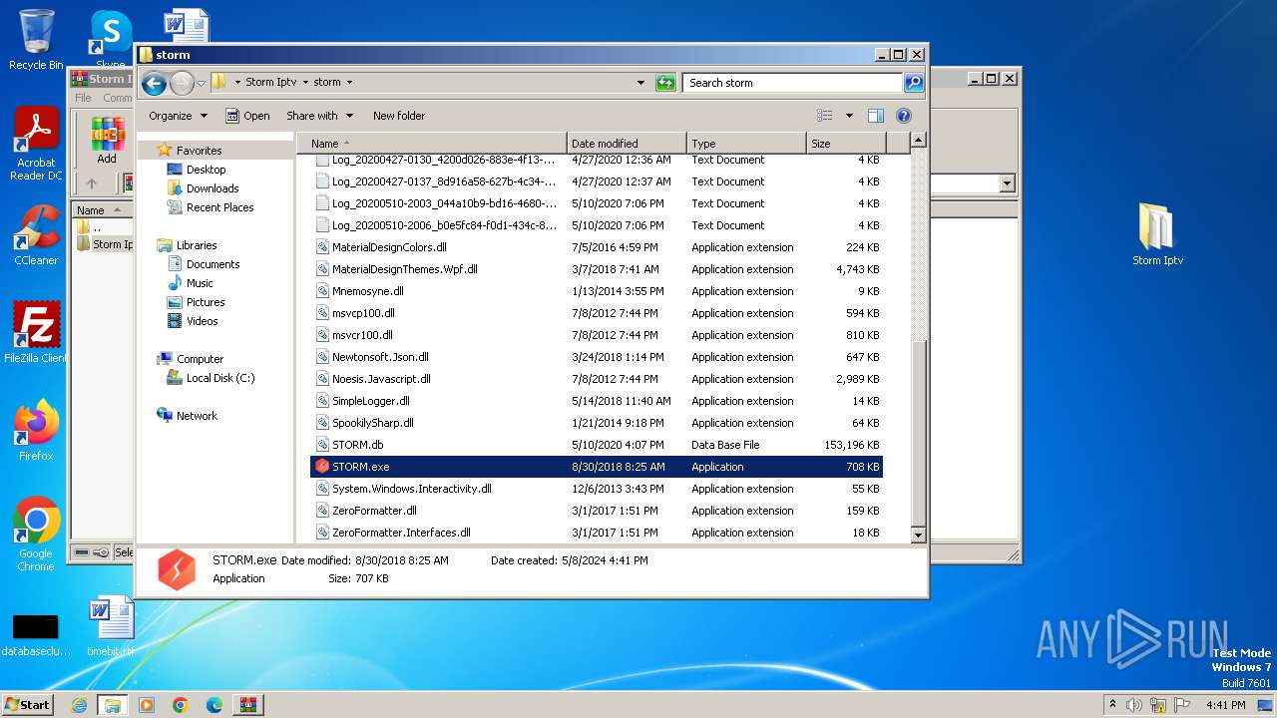Open the Share with dropdown
Viewport: 1277px width, 718px height.
click(318, 116)
